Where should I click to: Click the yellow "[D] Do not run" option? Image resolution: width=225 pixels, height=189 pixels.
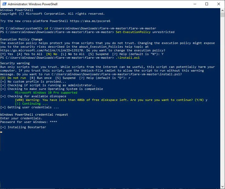pyautogui.click(x=13, y=78)
